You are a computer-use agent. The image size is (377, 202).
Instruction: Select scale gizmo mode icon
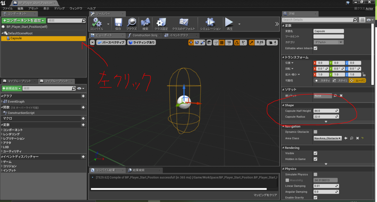202,43
